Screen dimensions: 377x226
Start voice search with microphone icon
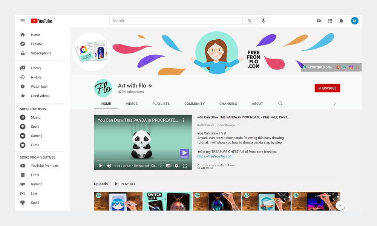[x=263, y=21]
